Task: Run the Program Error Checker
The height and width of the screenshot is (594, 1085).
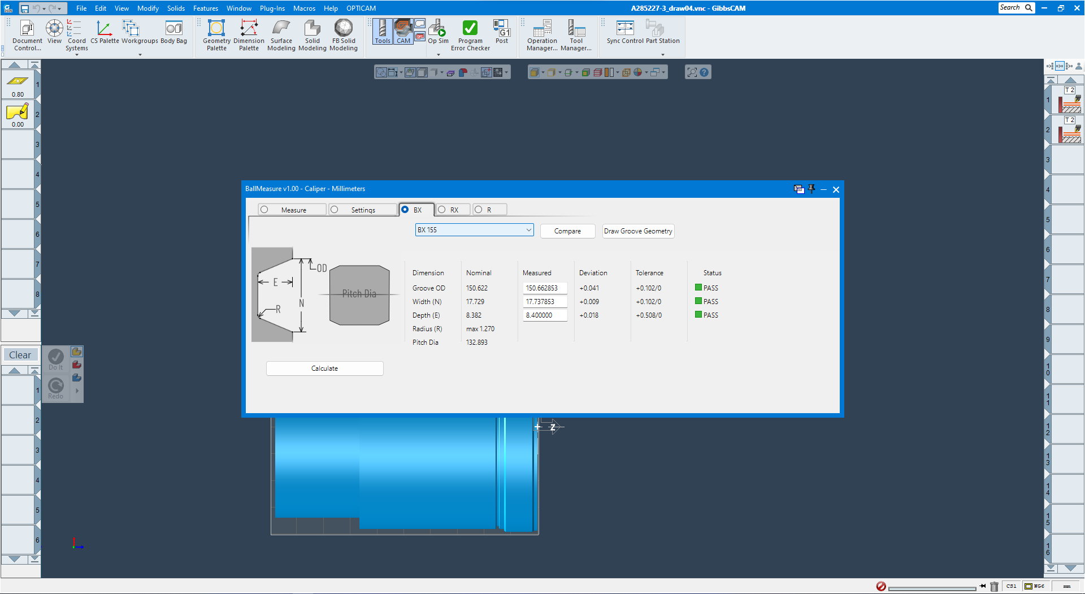Action: click(x=470, y=34)
